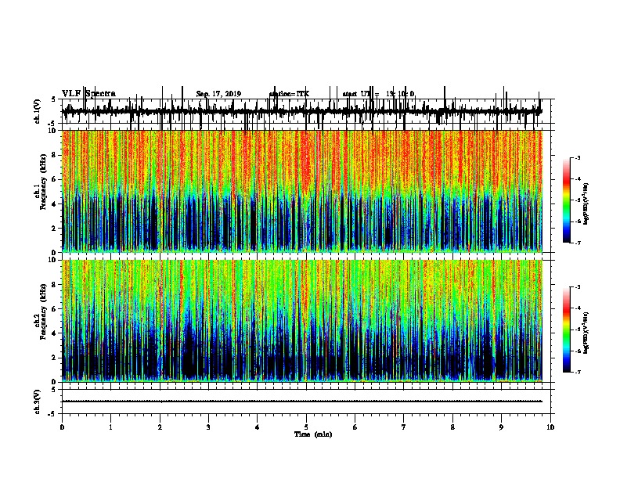Click the "7" tick on the time axis
Image resolution: width=620 pixels, height=479 pixels.
pos(404,427)
